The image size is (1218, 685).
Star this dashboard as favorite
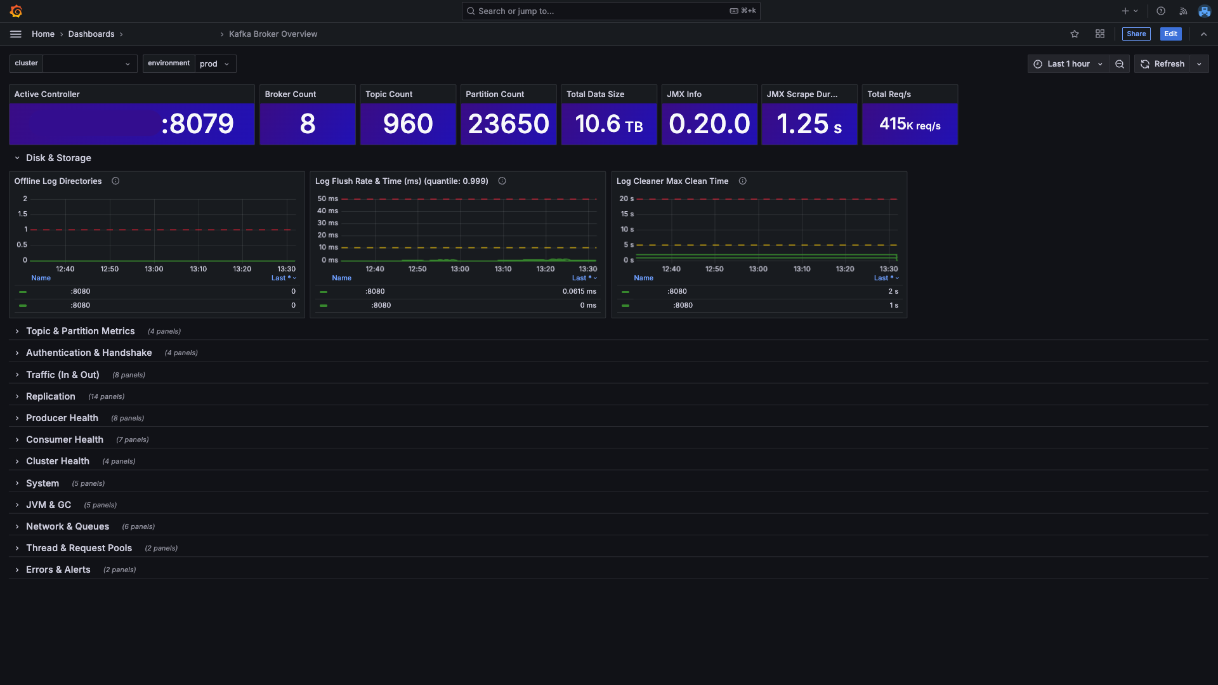tap(1075, 34)
